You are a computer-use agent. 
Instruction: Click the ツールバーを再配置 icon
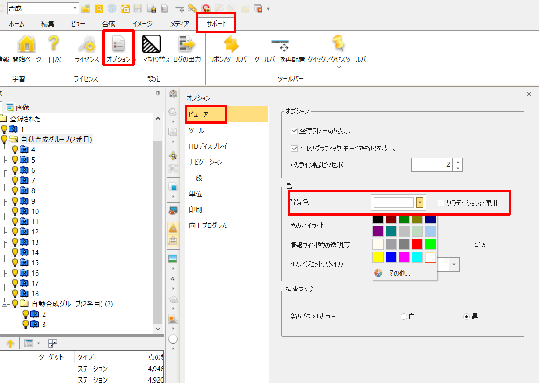pos(279,45)
